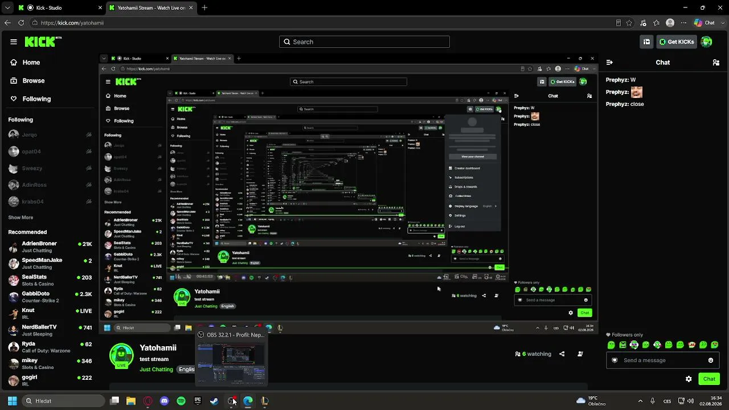Open the SealStats Slots & Casino channel
This screenshot has width=729, height=410.
pos(50,280)
